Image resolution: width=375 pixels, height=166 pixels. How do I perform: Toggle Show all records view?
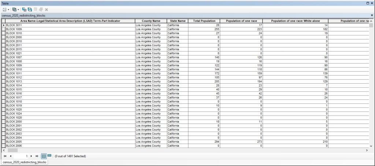(43, 156)
